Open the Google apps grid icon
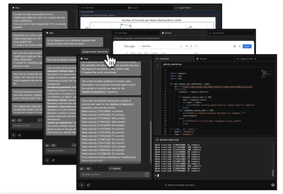 pos(239,46)
